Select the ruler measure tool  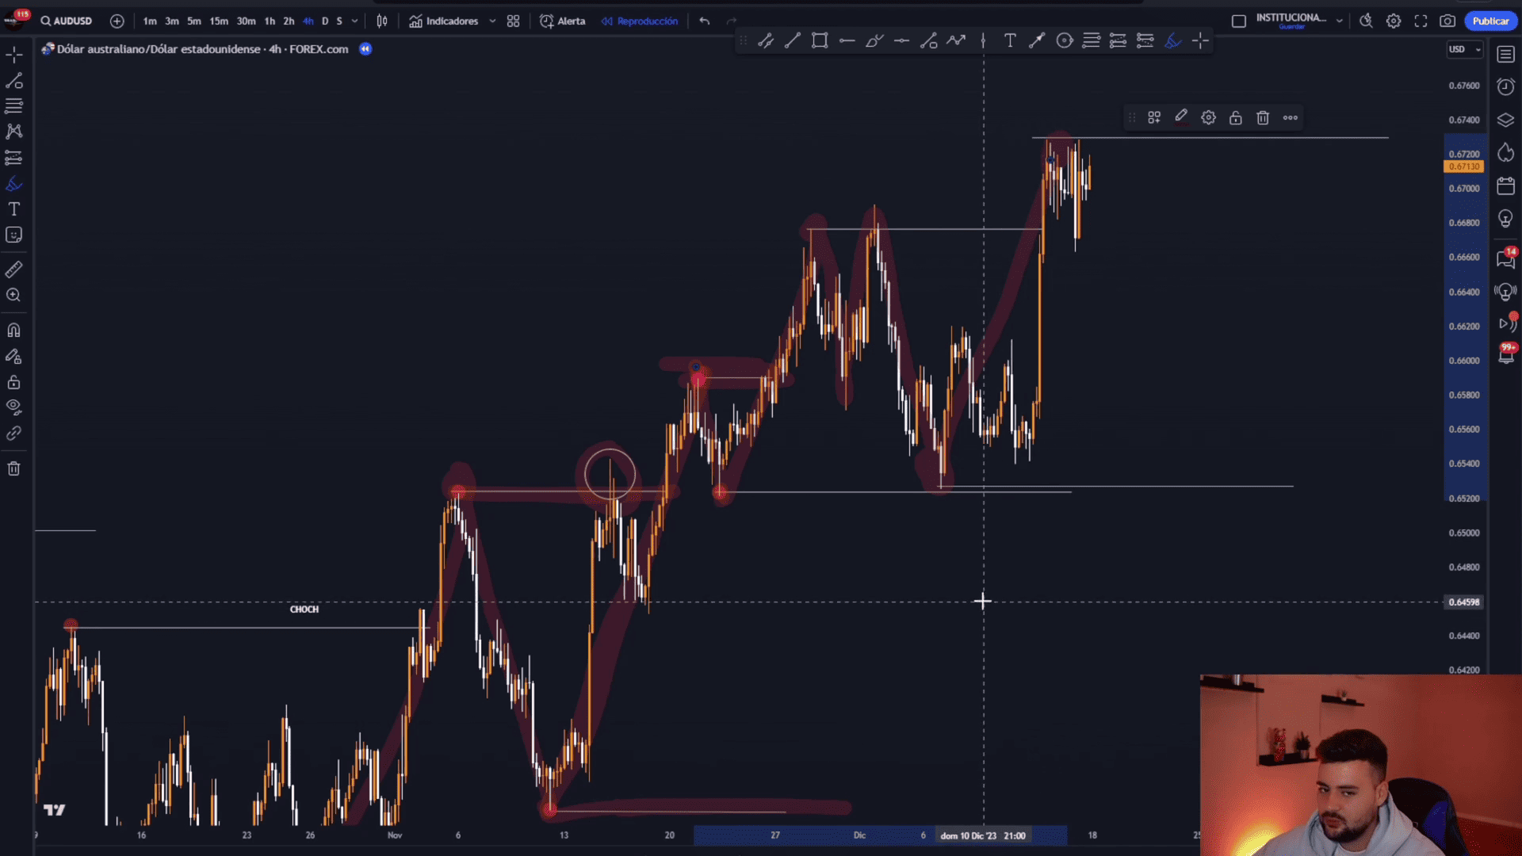pos(13,269)
